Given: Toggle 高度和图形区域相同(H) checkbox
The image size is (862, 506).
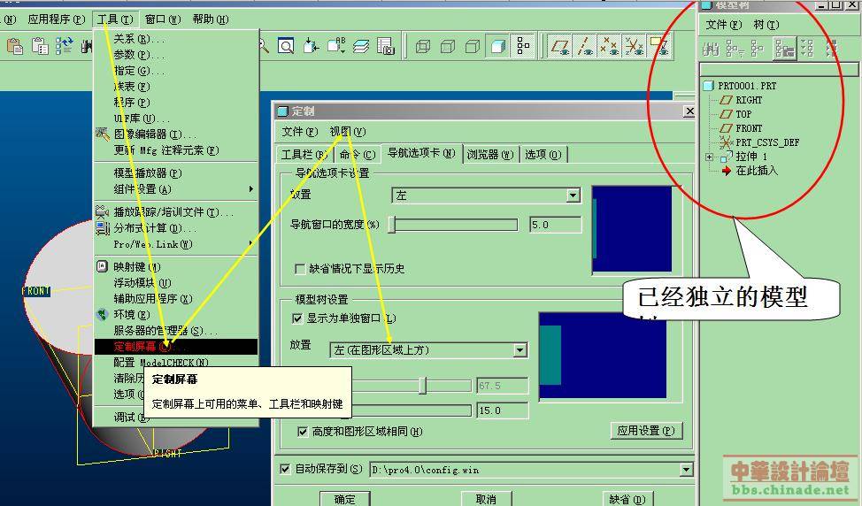Looking at the screenshot, I should point(303,432).
